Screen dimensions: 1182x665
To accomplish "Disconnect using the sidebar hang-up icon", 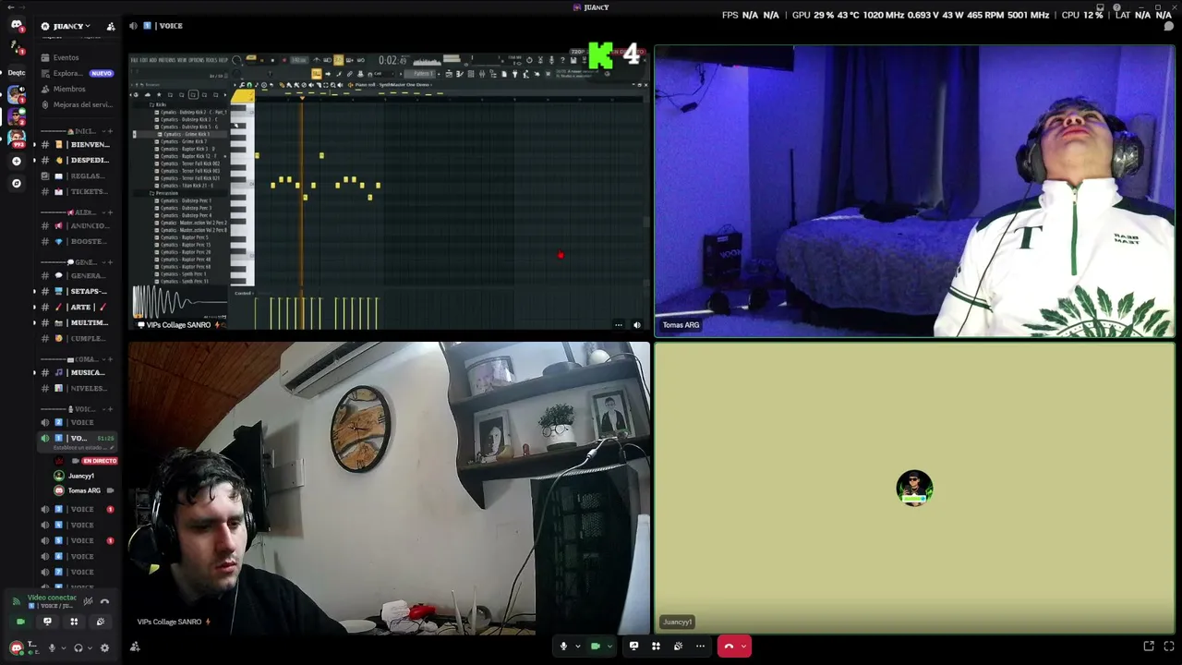I will 104,601.
